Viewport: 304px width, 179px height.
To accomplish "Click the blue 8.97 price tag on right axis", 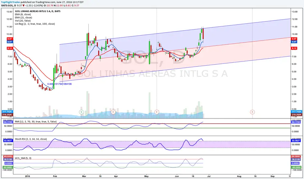I will point(294,42).
